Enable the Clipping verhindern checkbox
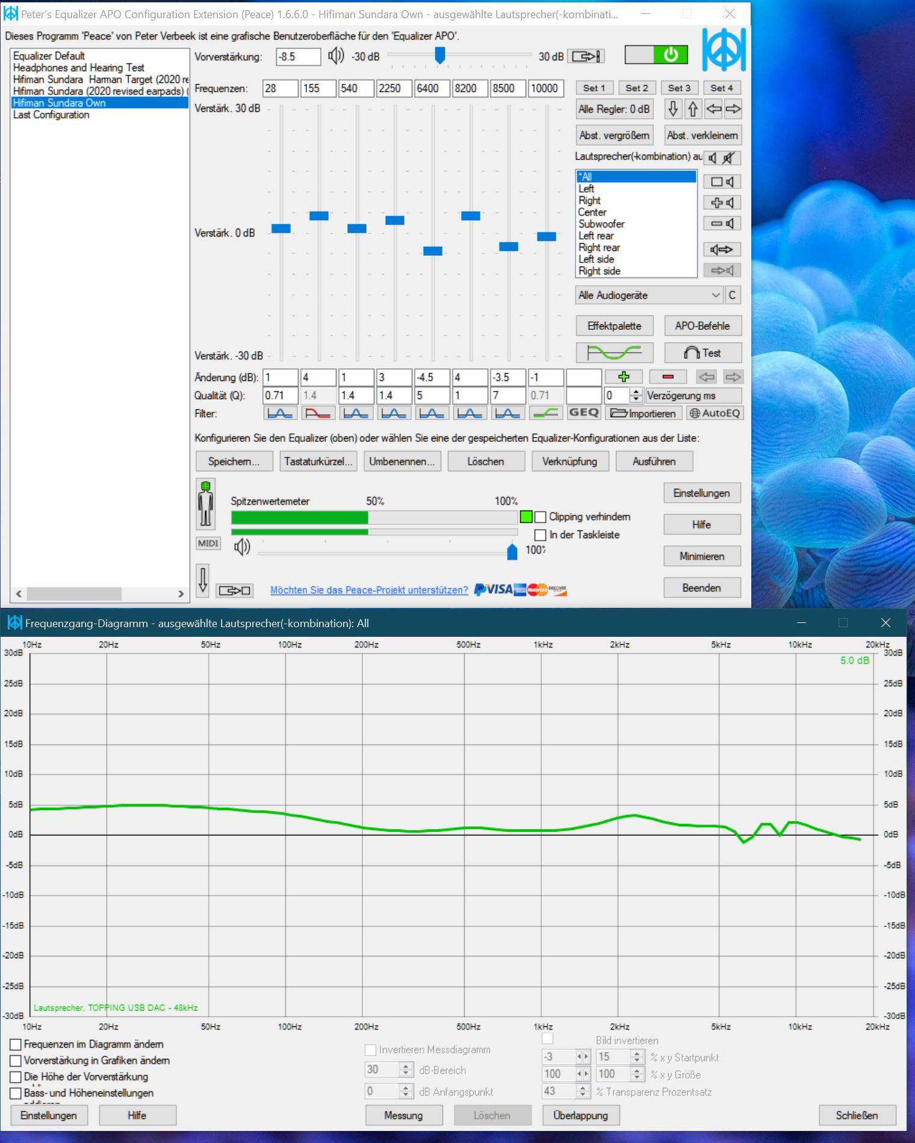 540,517
